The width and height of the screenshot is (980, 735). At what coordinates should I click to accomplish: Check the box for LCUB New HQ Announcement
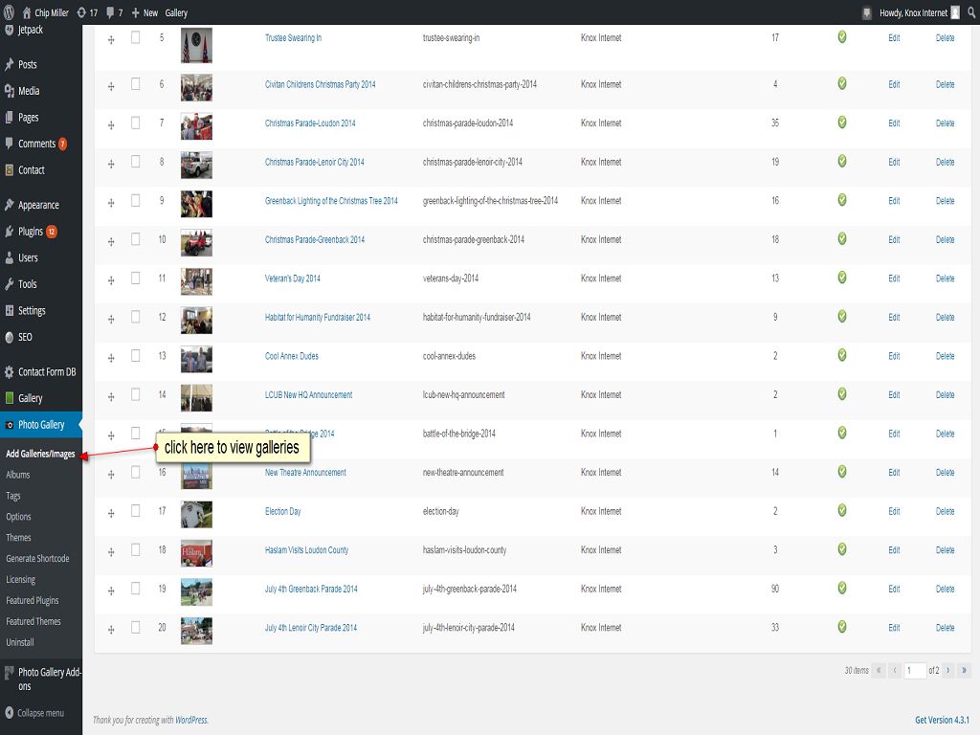[135, 393]
